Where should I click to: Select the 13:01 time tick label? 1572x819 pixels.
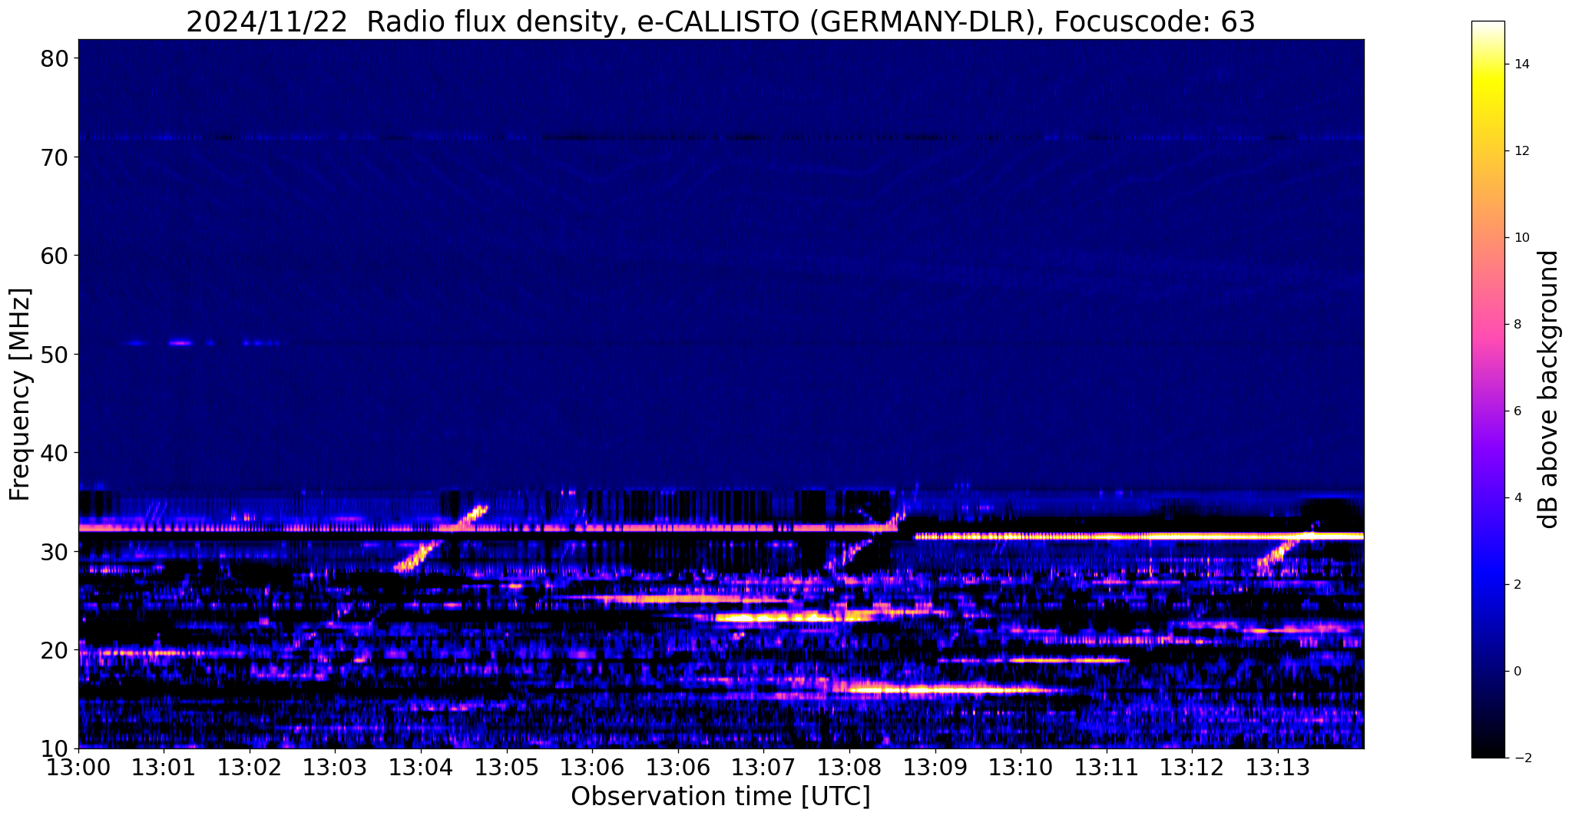(x=164, y=768)
